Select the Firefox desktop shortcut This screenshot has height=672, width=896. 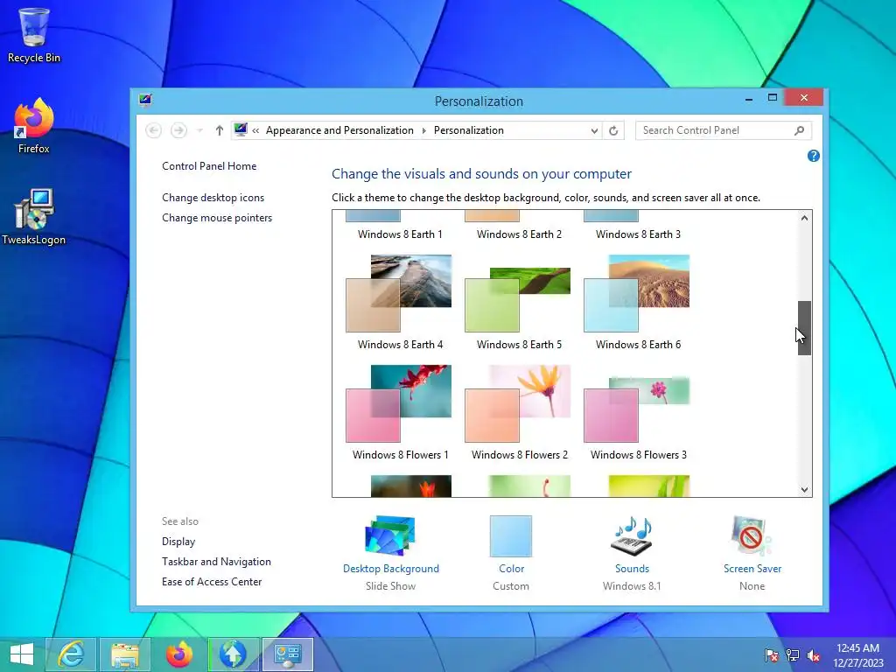point(34,126)
